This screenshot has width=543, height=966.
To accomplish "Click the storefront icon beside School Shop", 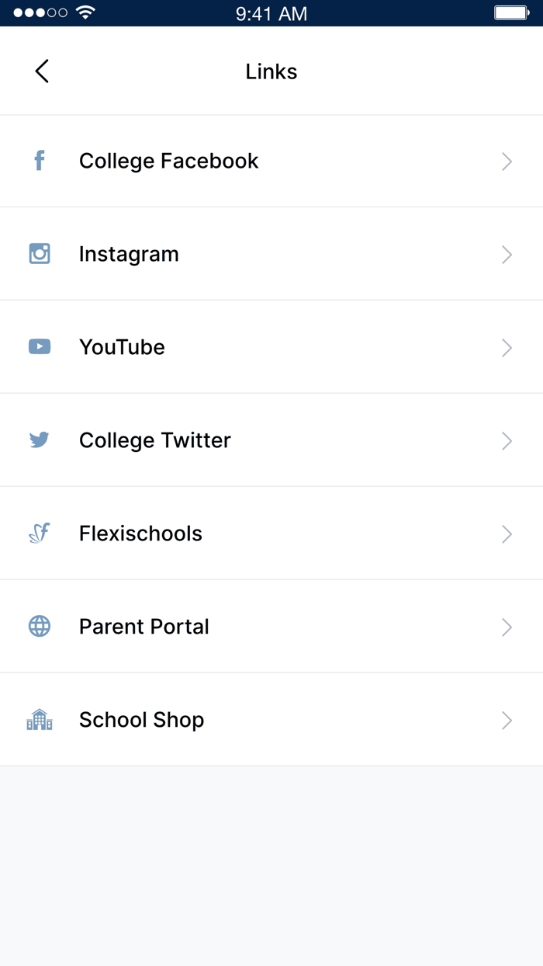I will [39, 720].
